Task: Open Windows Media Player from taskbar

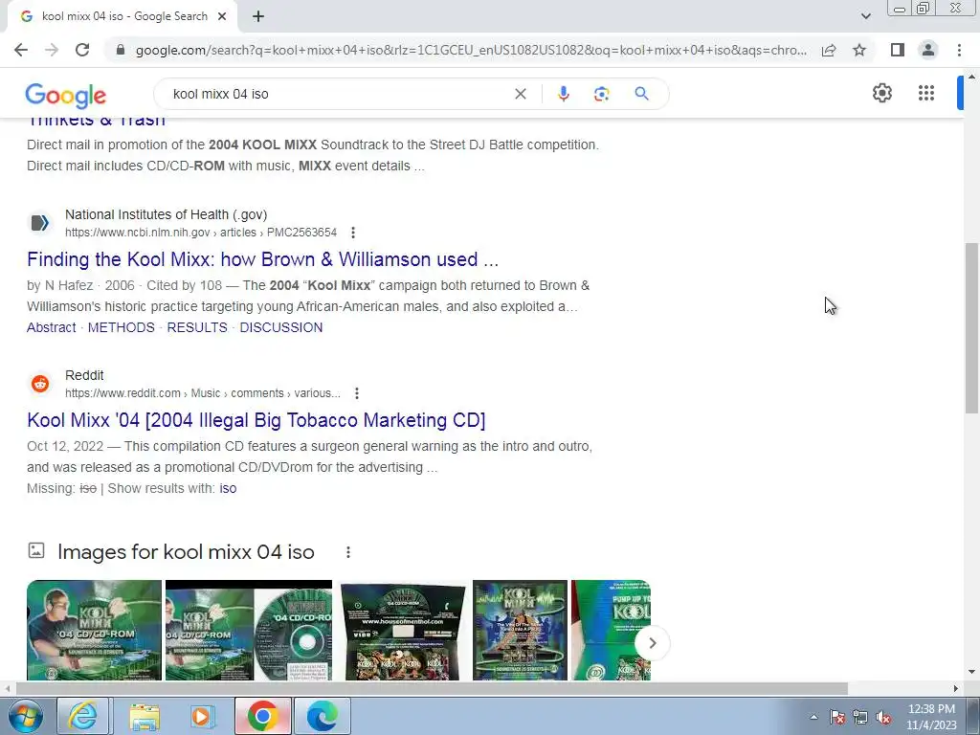Action: coord(202,716)
